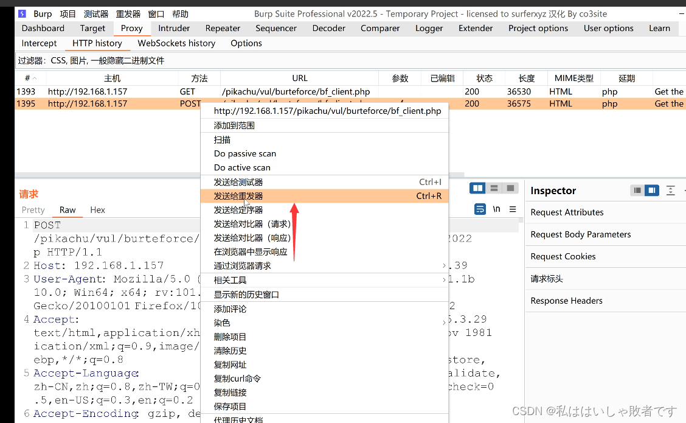
Task: Expand 相关工具 submenu arrow
Action: (x=443, y=279)
